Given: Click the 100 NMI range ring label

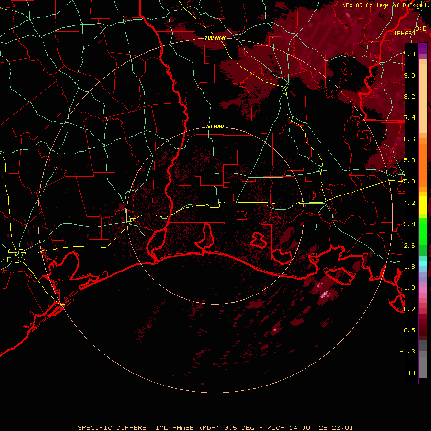Looking at the screenshot, I should (215, 38).
